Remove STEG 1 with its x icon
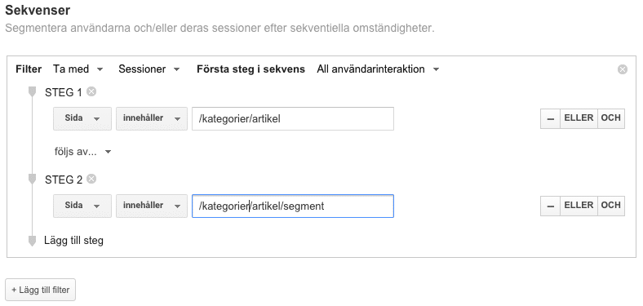Screen dimensions: 643x306 pyautogui.click(x=91, y=92)
